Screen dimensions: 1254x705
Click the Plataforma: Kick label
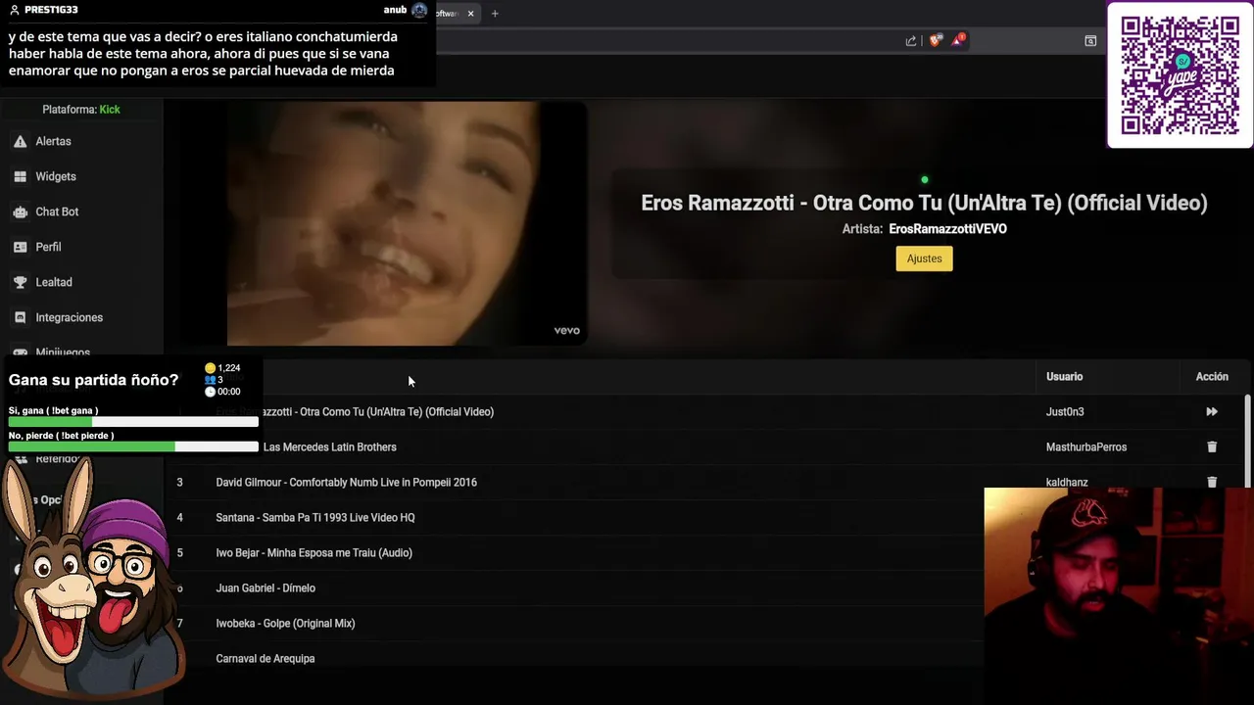(81, 110)
